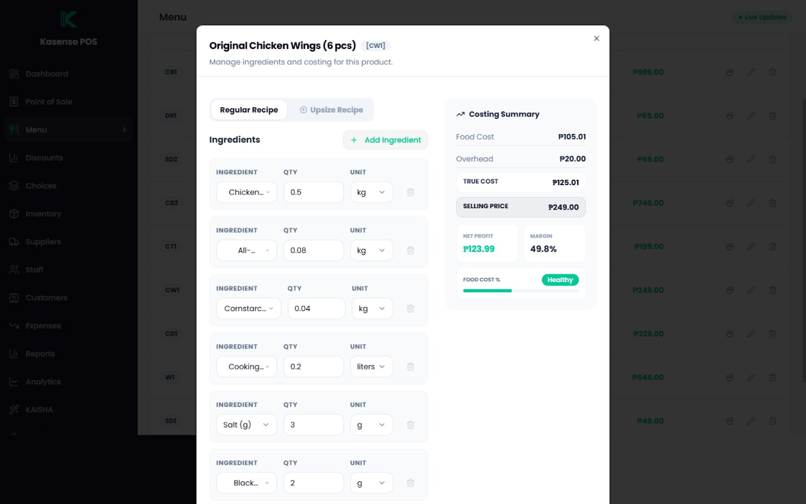Delete the W1 menu item
Viewport: 806px width, 504px height.
pyautogui.click(x=772, y=377)
